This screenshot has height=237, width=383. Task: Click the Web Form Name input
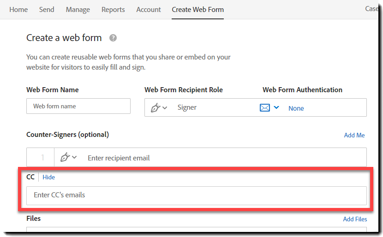pyautogui.click(x=78, y=106)
